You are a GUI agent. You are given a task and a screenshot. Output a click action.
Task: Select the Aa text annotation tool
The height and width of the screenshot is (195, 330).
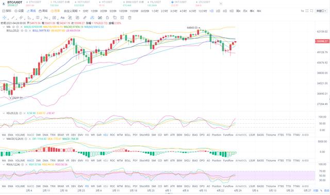[62, 18]
